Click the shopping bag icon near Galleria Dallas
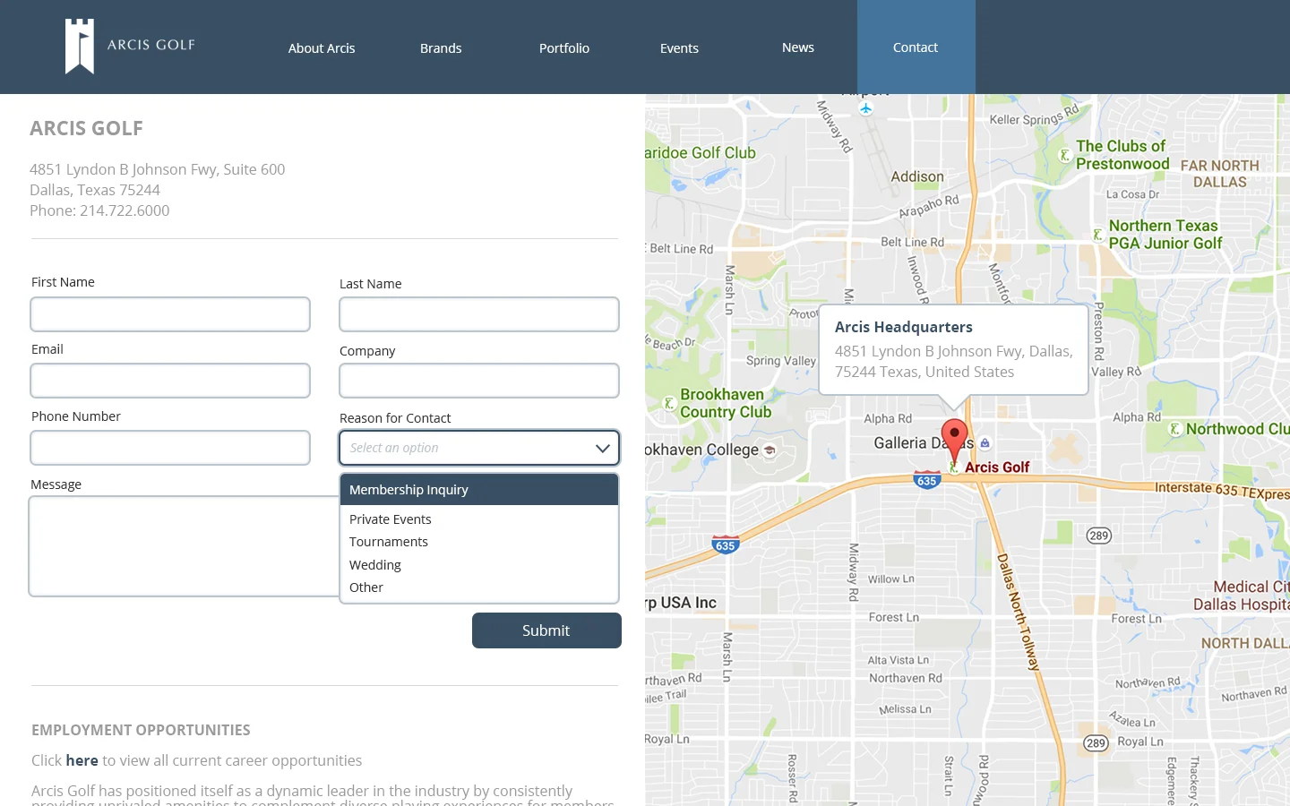 pos(983,444)
